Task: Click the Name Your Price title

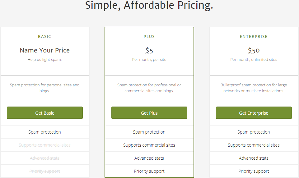Action: point(44,50)
